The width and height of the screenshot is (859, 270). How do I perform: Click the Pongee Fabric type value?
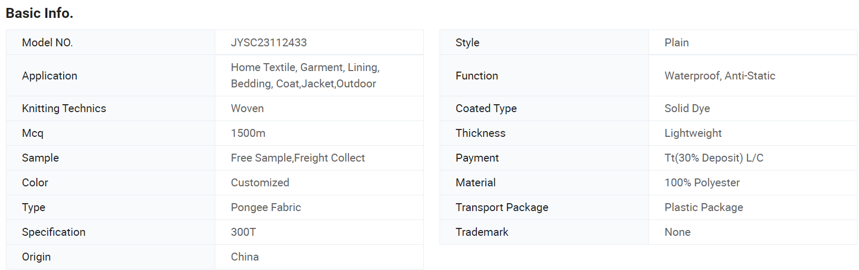tap(266, 207)
